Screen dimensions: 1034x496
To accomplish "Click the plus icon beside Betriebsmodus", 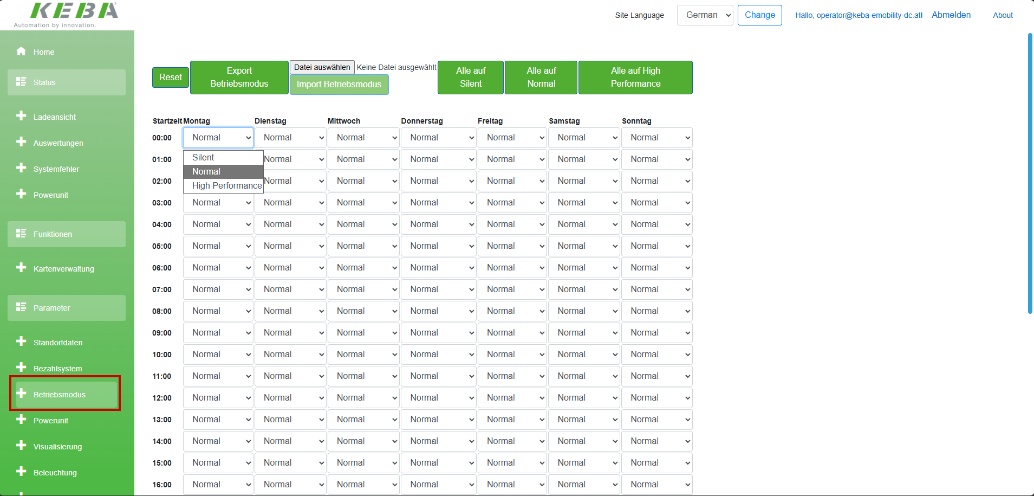I will point(21,393).
